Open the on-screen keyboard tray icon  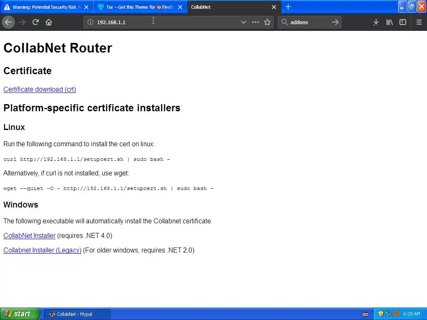coord(365,314)
